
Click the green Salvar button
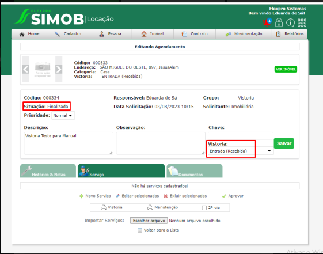[x=284, y=143]
